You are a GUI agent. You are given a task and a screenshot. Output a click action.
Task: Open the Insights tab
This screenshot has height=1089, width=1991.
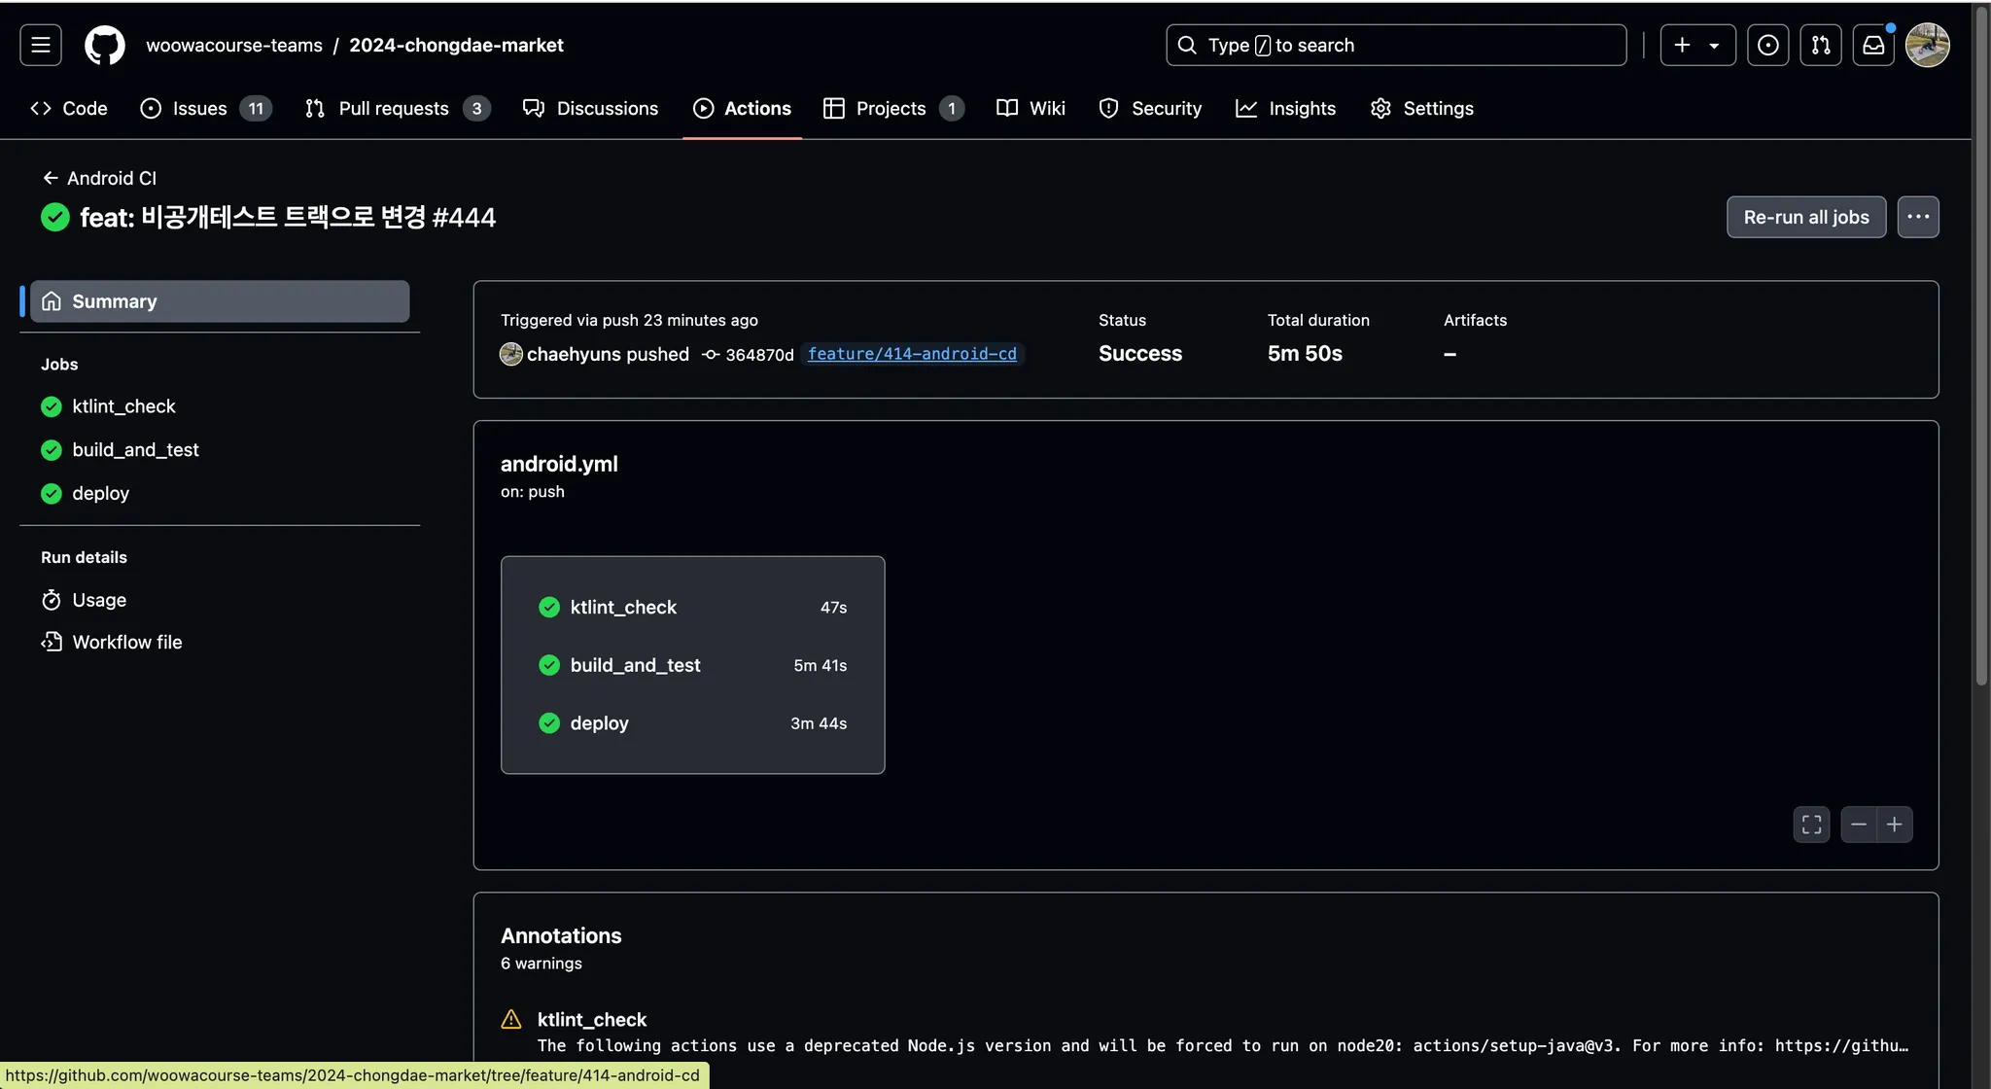click(1285, 108)
